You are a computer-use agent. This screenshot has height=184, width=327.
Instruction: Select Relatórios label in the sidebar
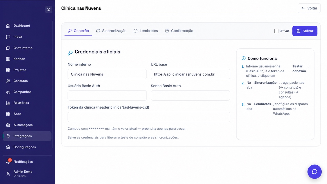(21, 103)
